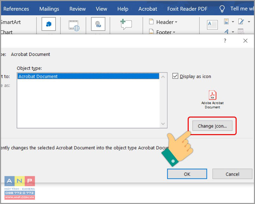Click the Signature Line icon

(241, 21)
